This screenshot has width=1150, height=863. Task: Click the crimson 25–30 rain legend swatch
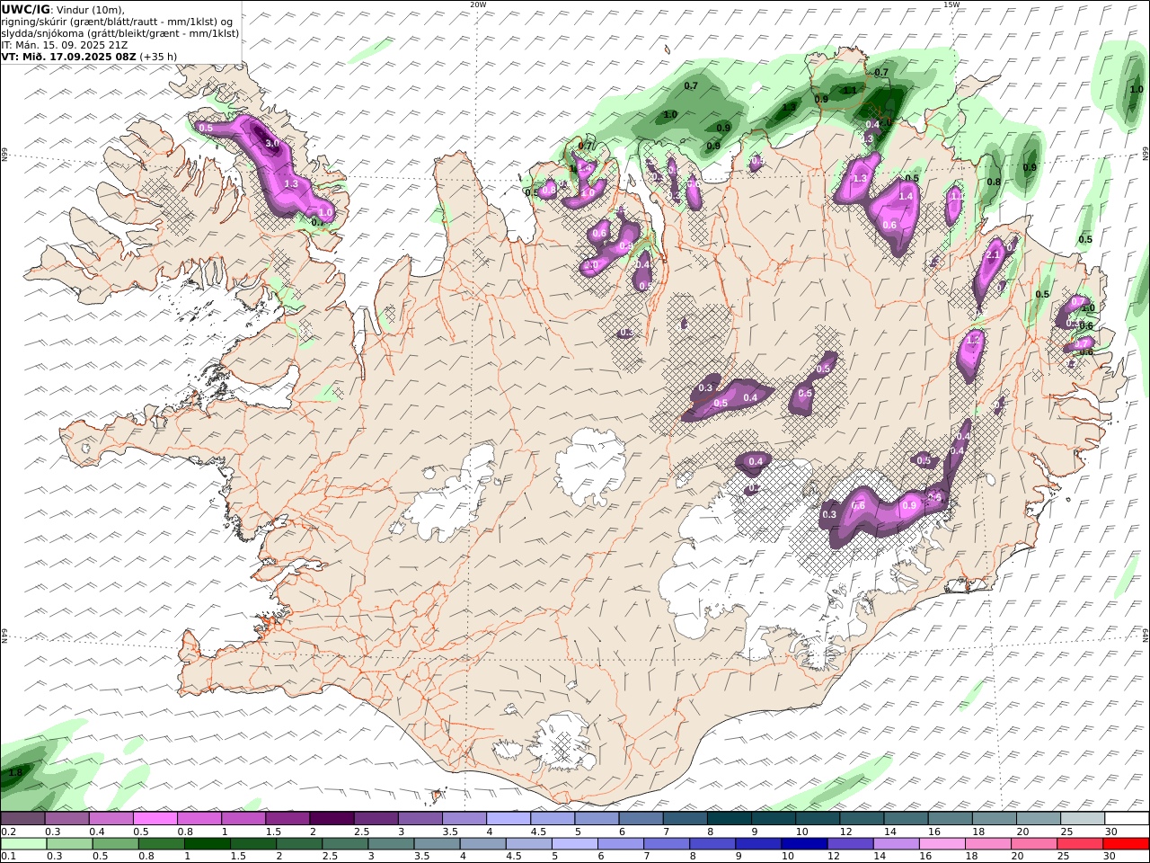tap(1079, 843)
